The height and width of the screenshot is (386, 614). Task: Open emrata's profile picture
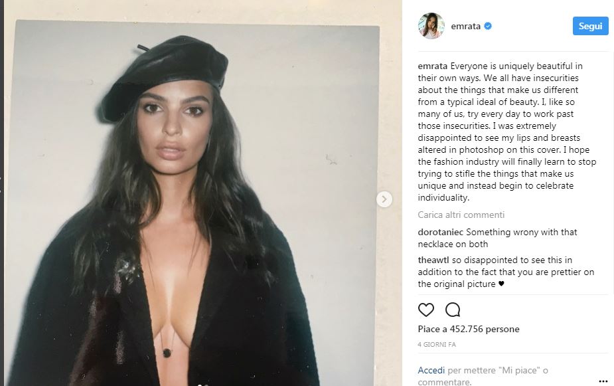pyautogui.click(x=431, y=26)
